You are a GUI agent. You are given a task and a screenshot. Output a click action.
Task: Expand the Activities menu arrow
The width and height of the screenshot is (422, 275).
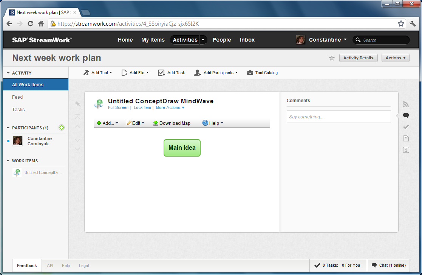[x=203, y=40]
